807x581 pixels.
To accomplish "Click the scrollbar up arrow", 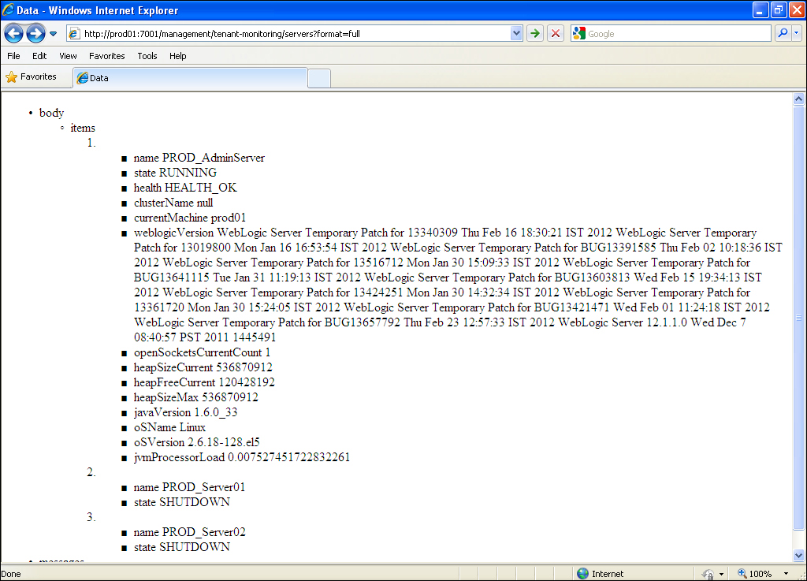I will 799,99.
